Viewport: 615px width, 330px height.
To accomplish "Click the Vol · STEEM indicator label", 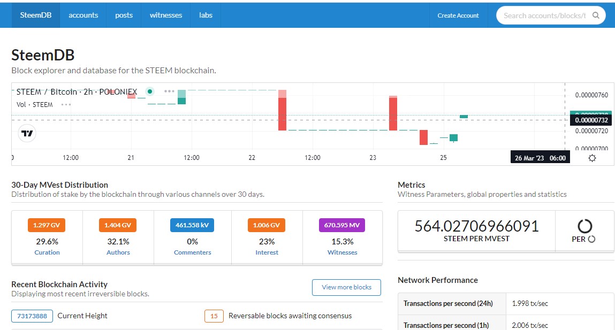I will [34, 105].
